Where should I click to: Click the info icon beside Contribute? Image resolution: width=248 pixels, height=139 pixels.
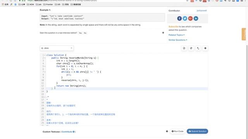coord(74,132)
